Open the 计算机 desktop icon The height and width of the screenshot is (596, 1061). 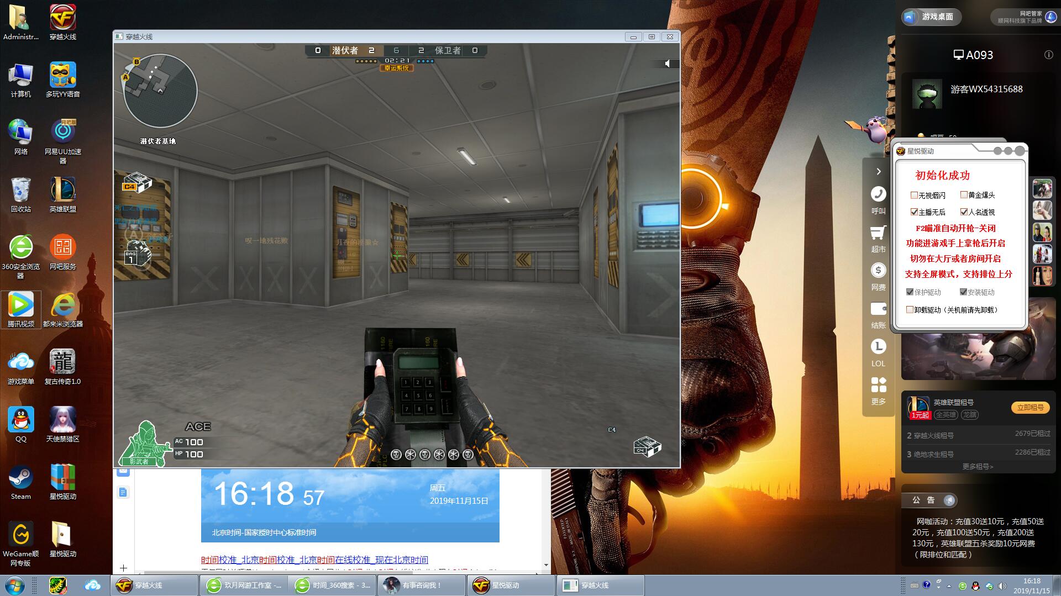coord(20,81)
